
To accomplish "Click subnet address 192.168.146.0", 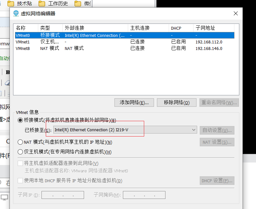I will [209, 49].
